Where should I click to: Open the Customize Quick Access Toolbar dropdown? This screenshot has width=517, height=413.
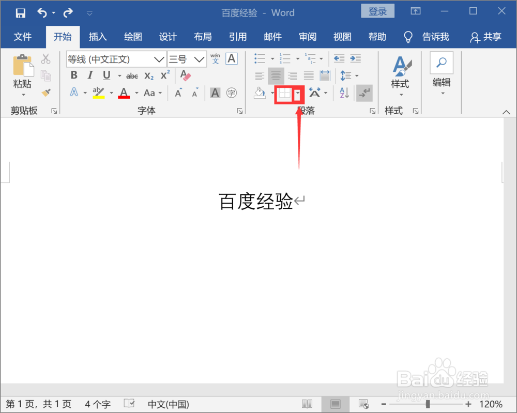point(89,13)
